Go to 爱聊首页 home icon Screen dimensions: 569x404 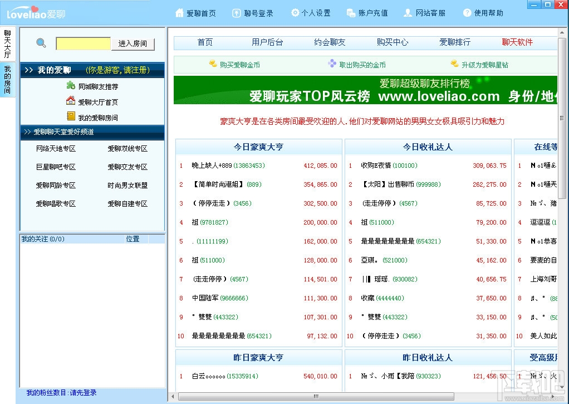tap(196, 12)
